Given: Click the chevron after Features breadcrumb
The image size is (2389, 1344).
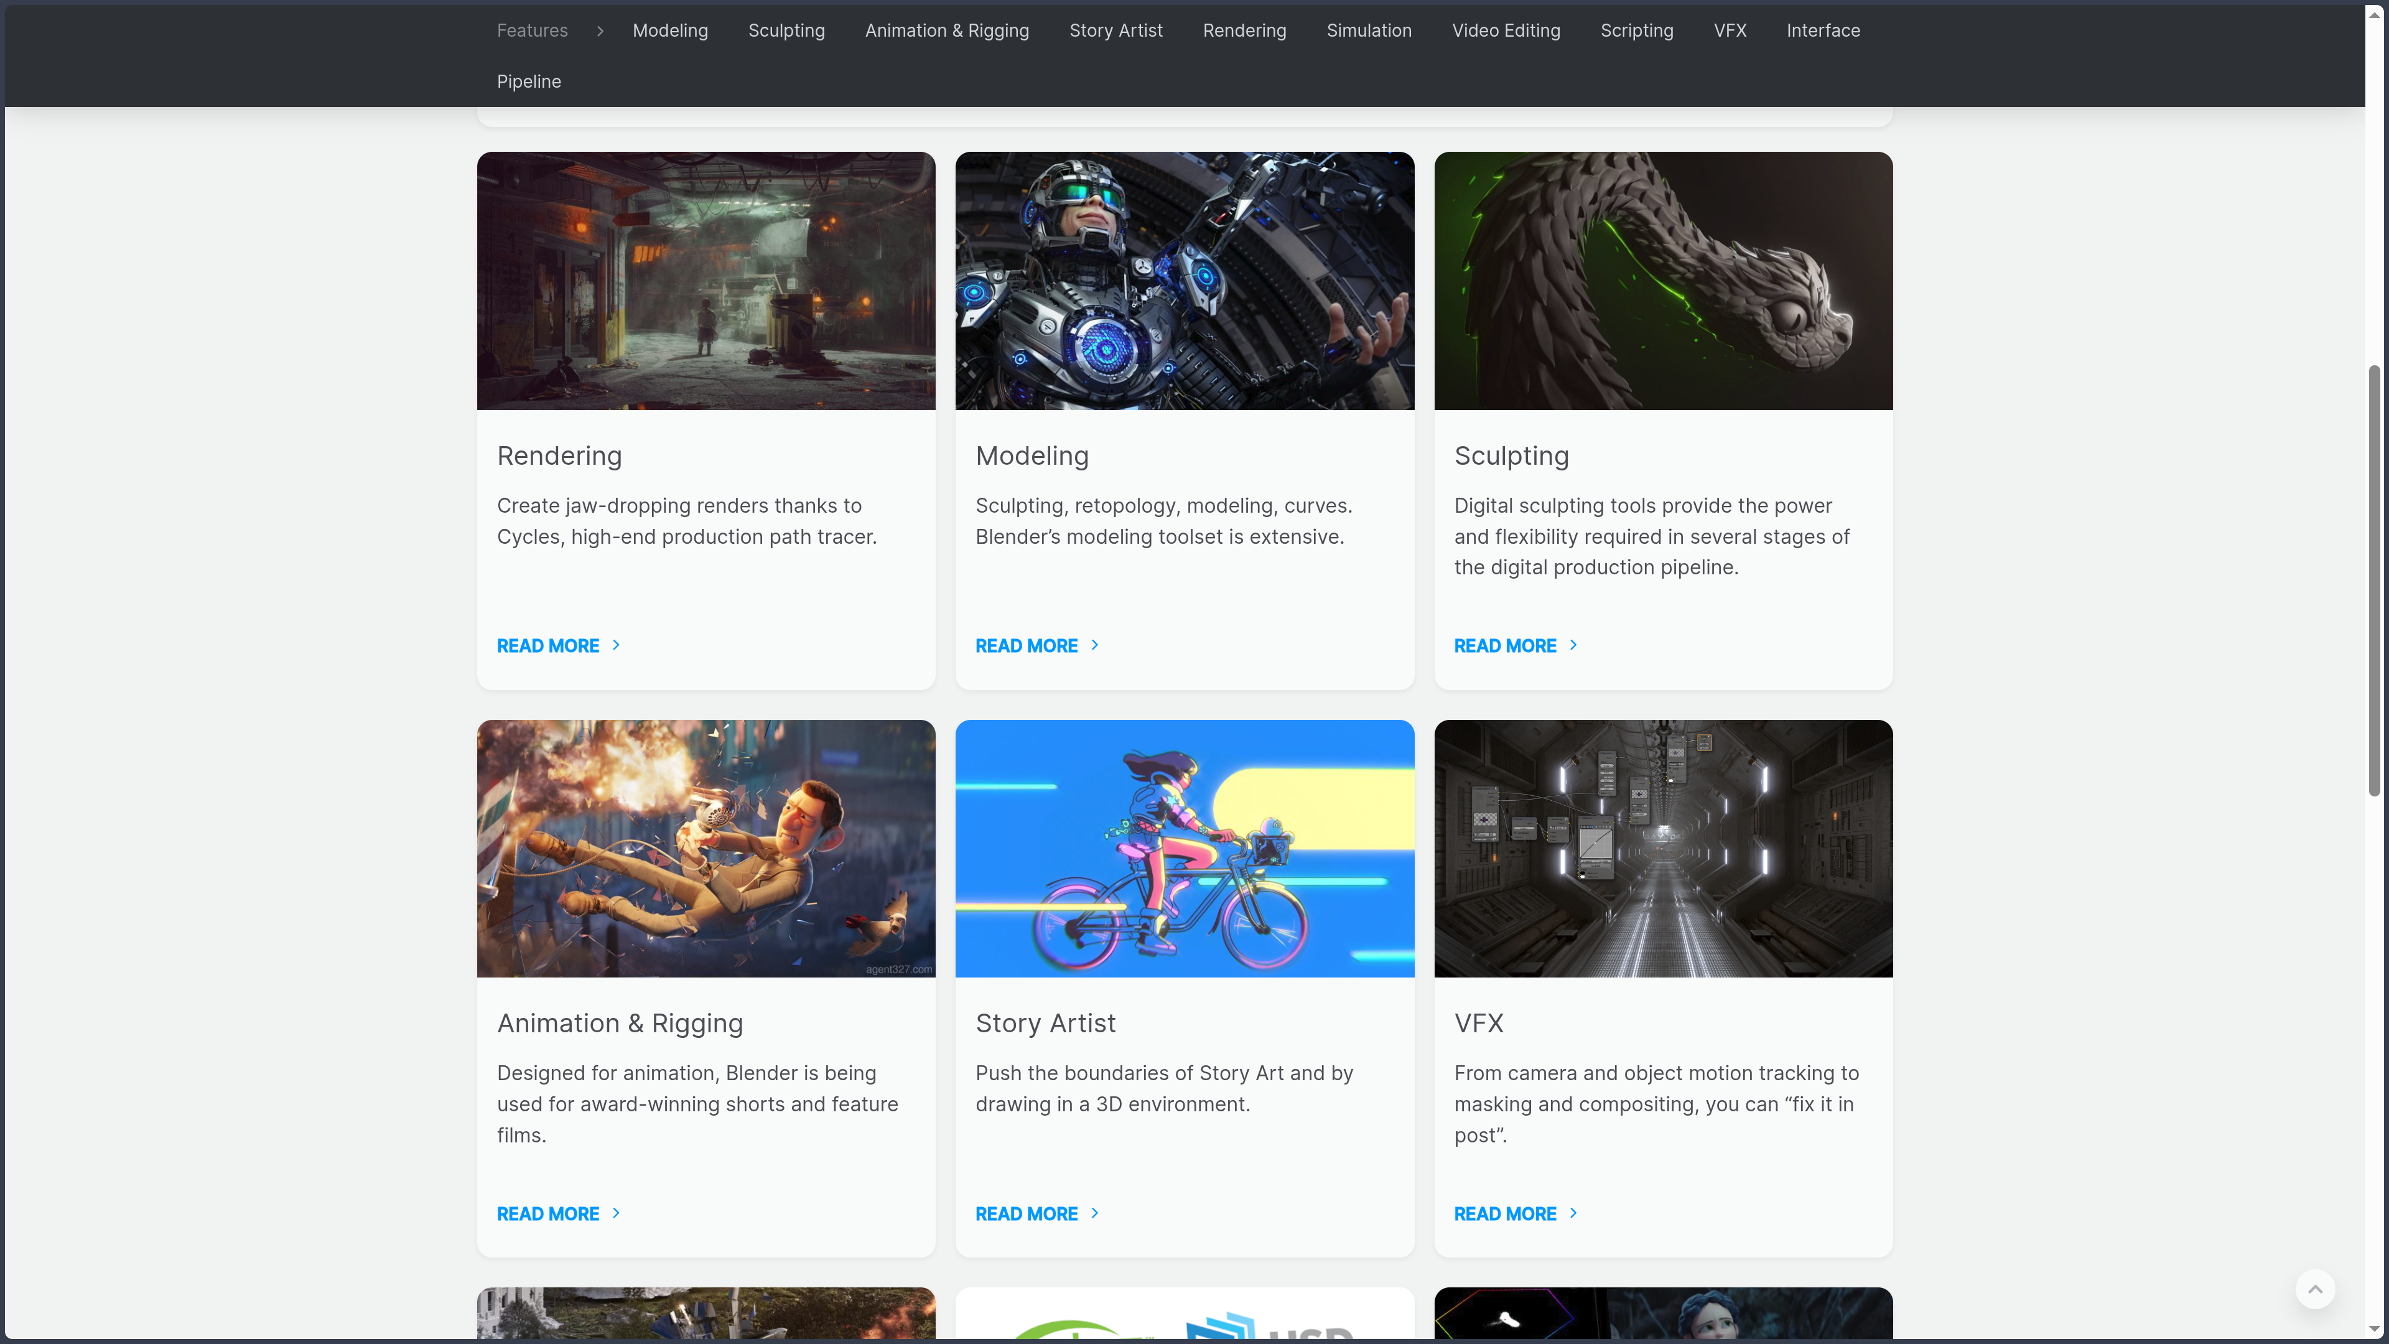Looking at the screenshot, I should [x=600, y=30].
